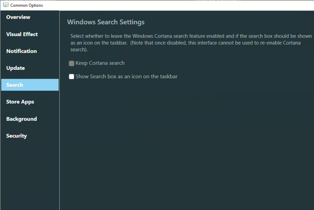Screen dimensions: 314x210
Task: Open the Store Apps section
Action: 20,102
